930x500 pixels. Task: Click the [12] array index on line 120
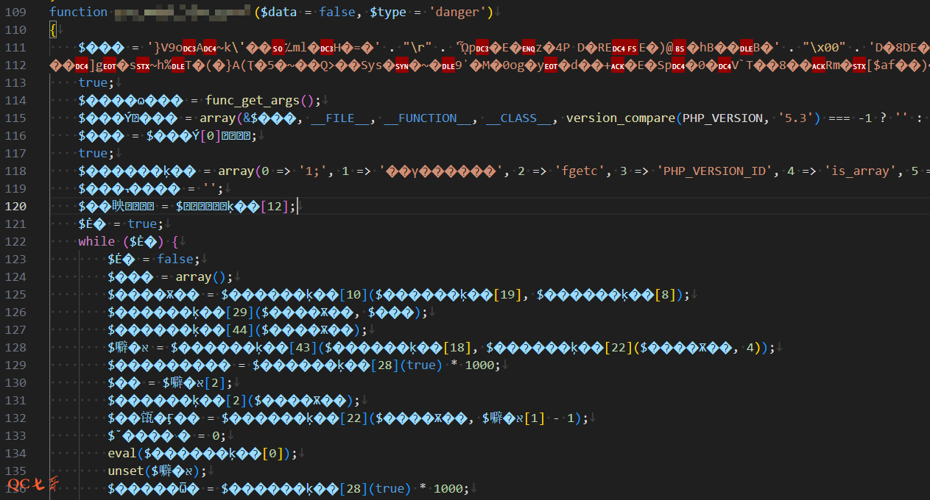tap(275, 206)
